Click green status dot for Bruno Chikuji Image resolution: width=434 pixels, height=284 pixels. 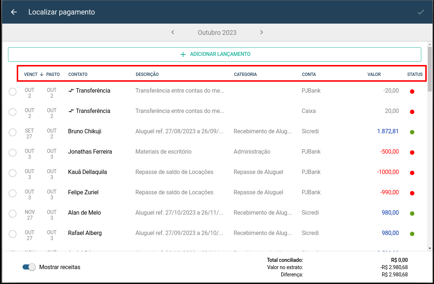[x=412, y=132]
